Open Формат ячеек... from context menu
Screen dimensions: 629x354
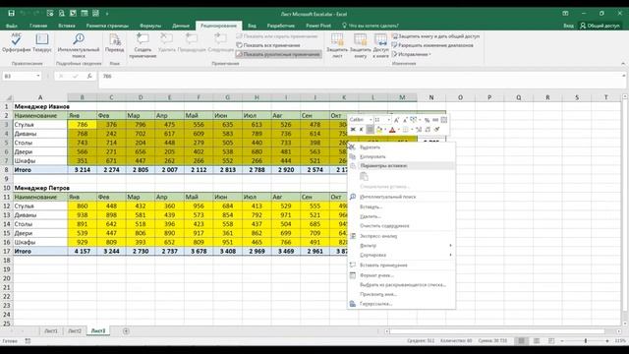coord(401,275)
